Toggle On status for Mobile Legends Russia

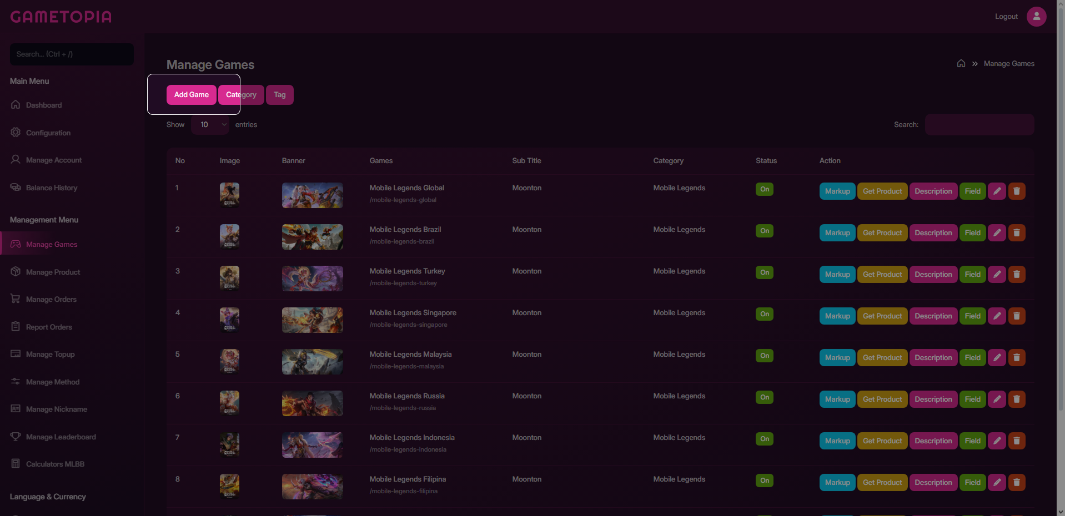pos(765,397)
